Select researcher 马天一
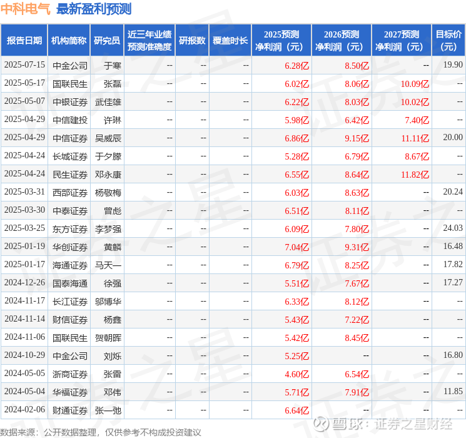The width and height of the screenshot is (466, 438). tap(108, 265)
